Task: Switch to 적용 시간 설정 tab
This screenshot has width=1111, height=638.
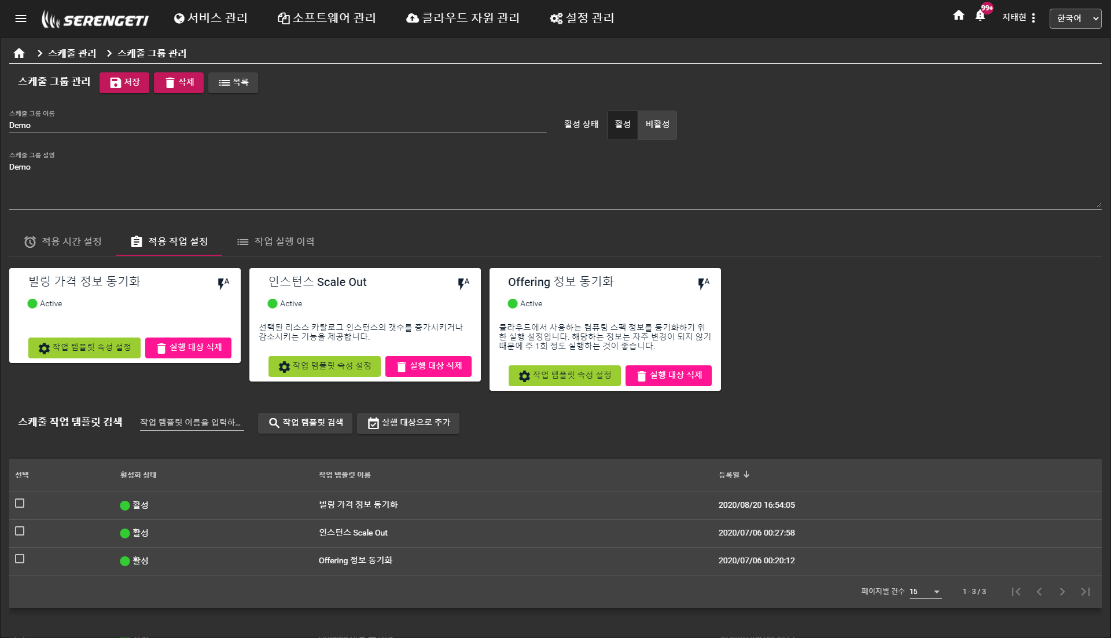Action: (x=63, y=241)
